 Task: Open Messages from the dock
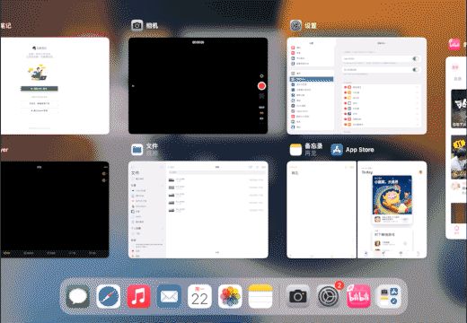(78, 297)
